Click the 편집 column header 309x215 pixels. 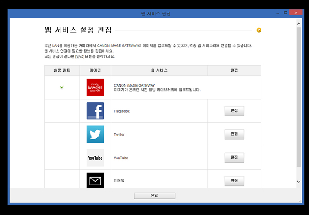point(234,70)
